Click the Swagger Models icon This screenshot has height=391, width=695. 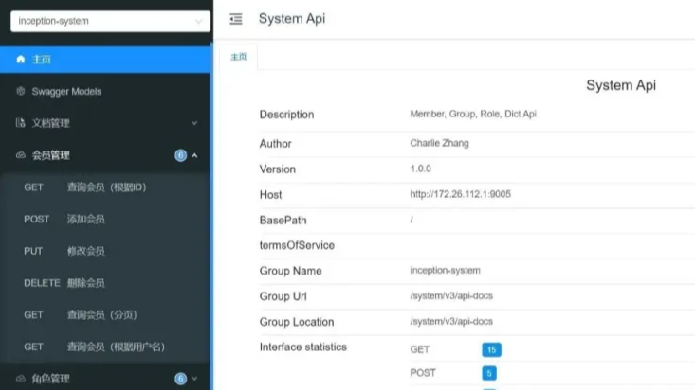tap(21, 91)
